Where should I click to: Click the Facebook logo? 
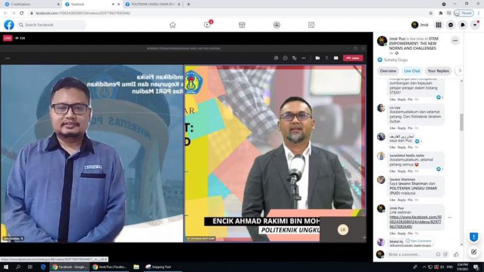point(9,25)
